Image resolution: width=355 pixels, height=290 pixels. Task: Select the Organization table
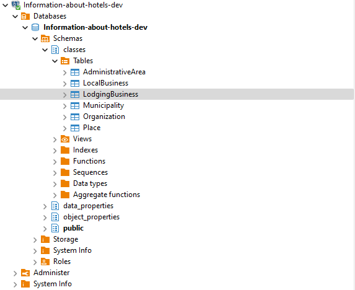(104, 116)
